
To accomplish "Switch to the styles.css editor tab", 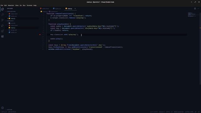I will pos(57,8).
